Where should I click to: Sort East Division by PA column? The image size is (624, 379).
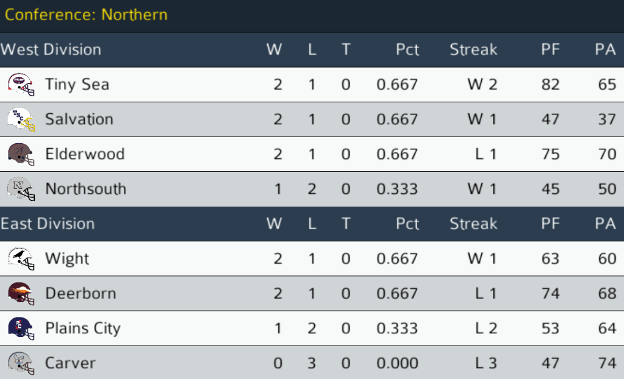[x=605, y=224]
